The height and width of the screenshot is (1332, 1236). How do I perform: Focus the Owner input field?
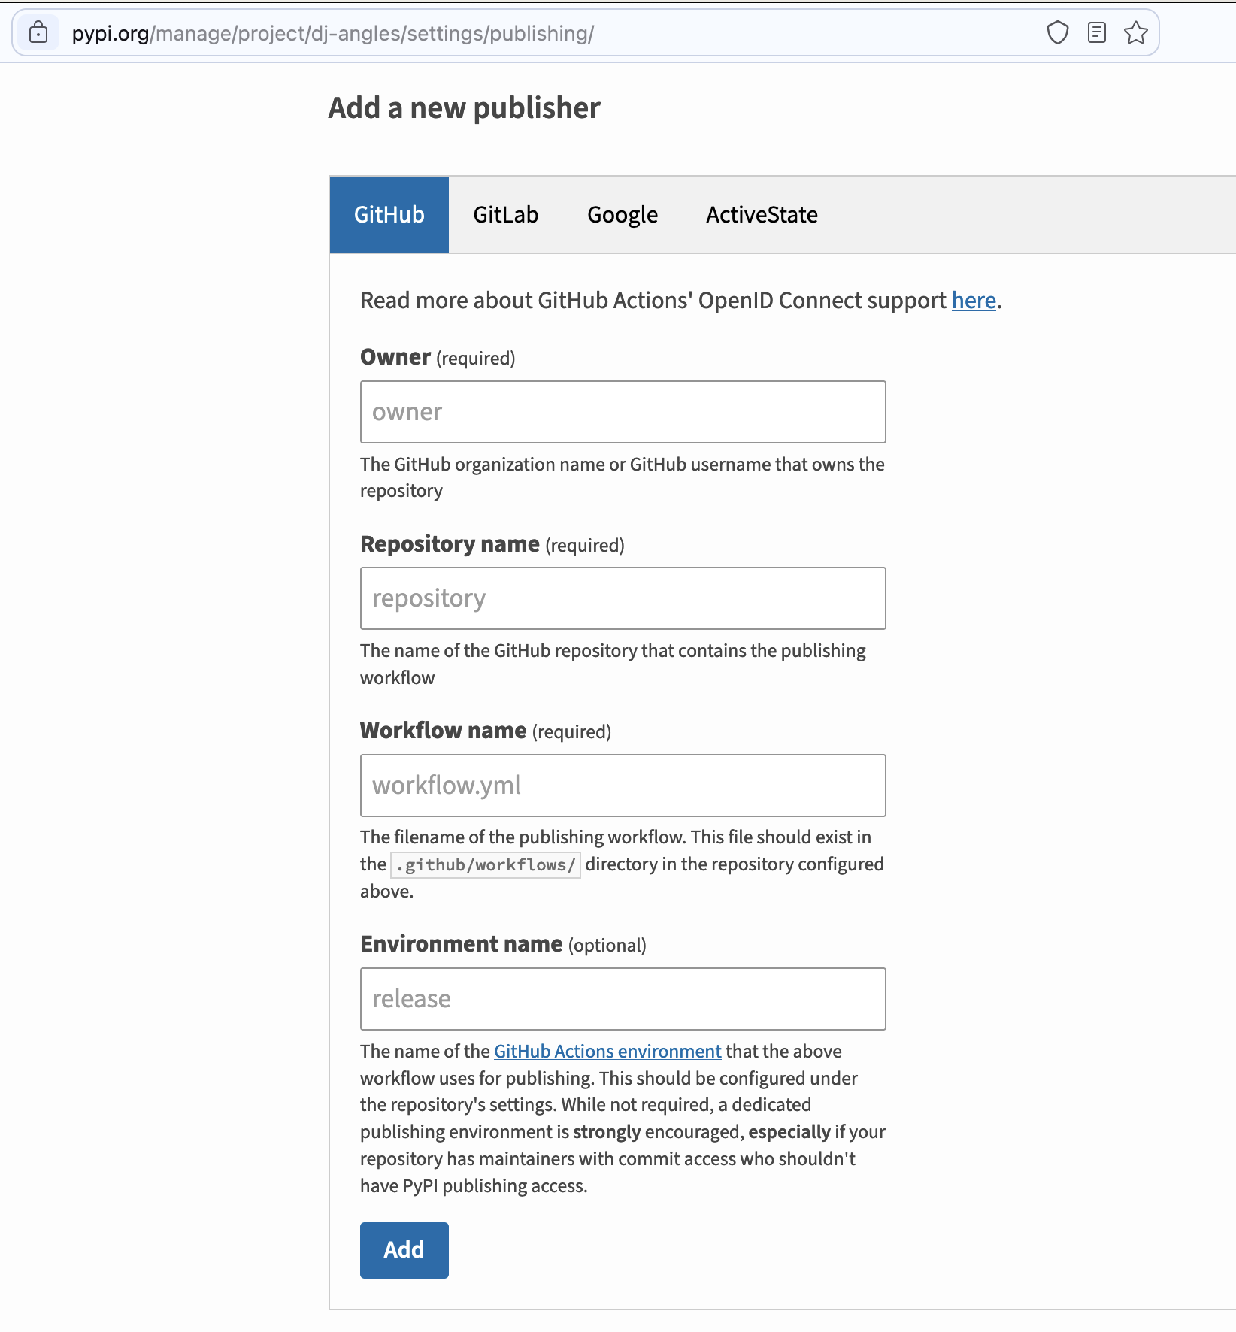[623, 412]
